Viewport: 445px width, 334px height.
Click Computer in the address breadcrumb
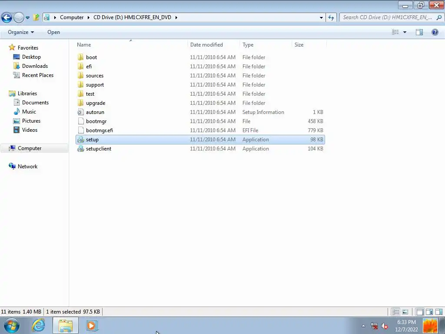[x=72, y=17]
